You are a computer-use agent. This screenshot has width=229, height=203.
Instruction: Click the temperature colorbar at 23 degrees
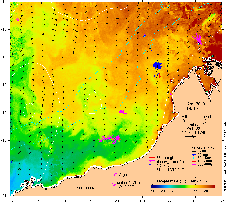coord(152,186)
